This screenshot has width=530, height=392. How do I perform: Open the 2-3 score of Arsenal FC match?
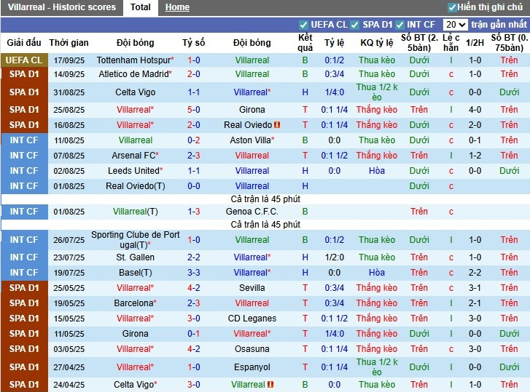(x=194, y=156)
